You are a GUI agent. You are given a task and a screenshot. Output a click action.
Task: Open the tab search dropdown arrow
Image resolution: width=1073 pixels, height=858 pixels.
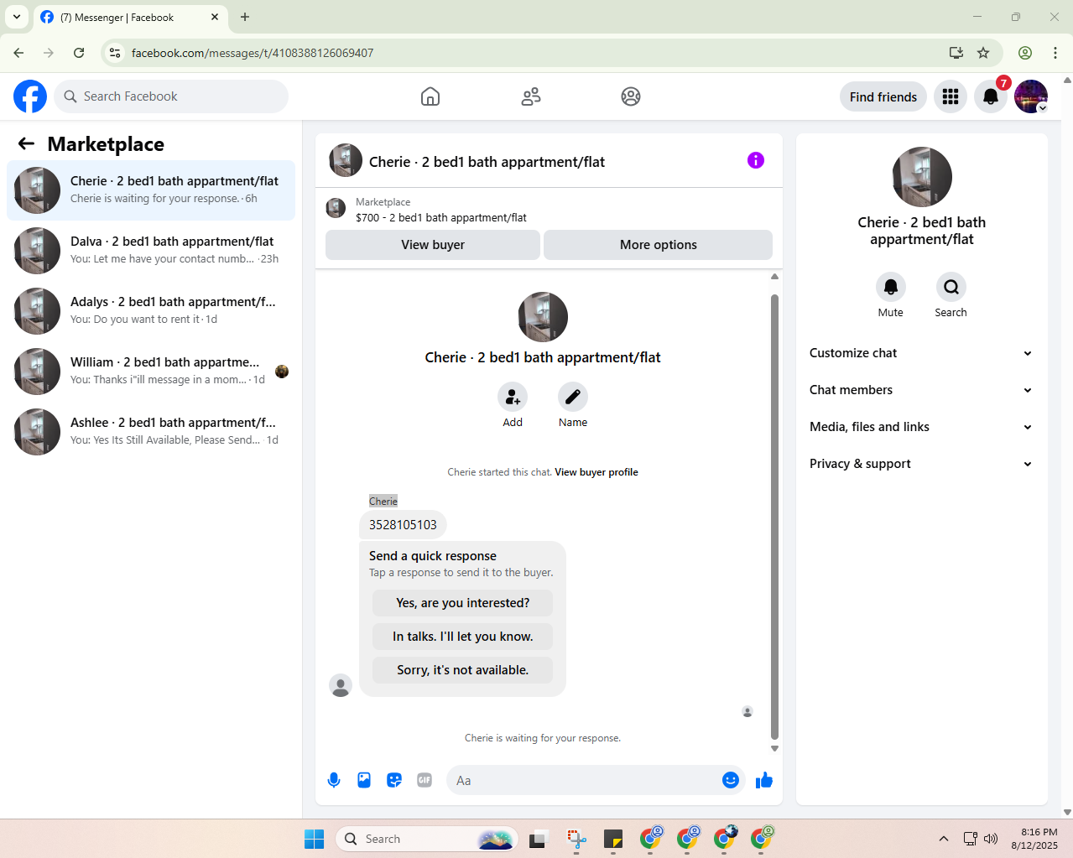[x=16, y=17]
